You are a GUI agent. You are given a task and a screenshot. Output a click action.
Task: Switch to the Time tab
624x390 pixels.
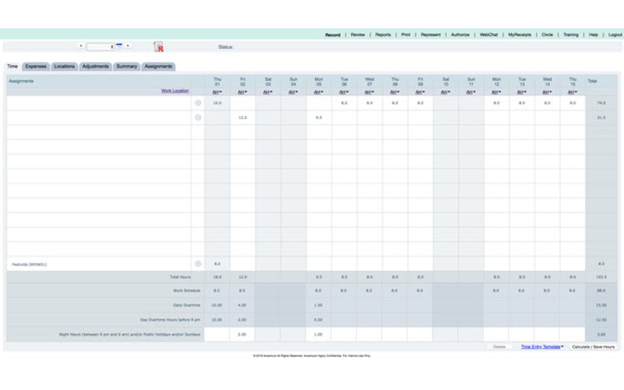12,67
